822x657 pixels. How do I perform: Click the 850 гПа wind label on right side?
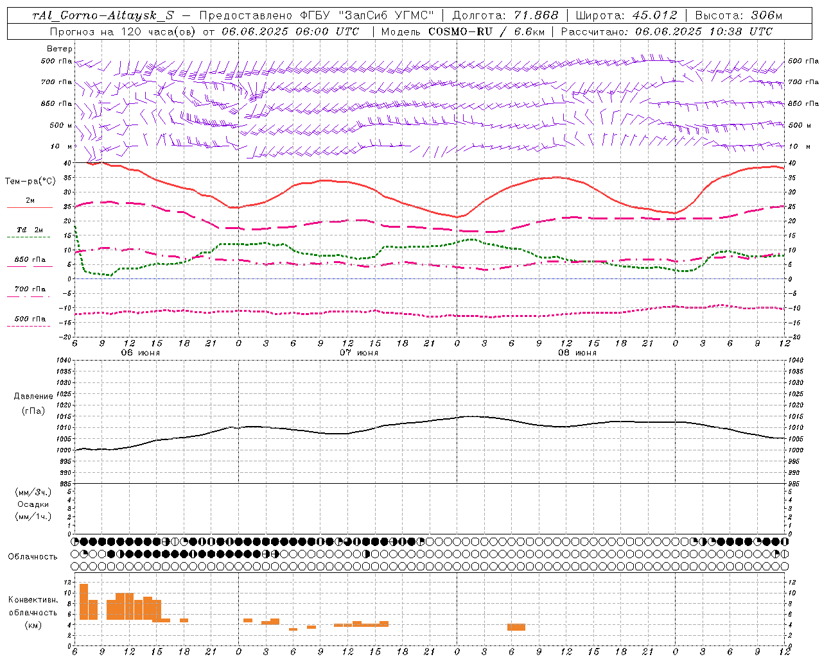[x=803, y=103]
